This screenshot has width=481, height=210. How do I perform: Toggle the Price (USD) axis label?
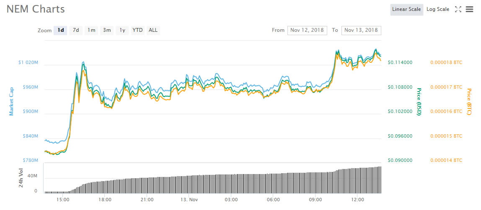tap(418, 101)
